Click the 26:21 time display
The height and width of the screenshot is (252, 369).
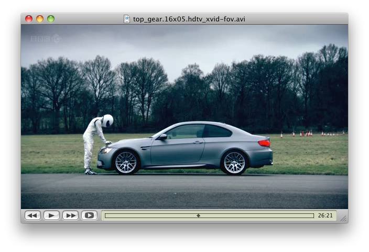pos(325,215)
